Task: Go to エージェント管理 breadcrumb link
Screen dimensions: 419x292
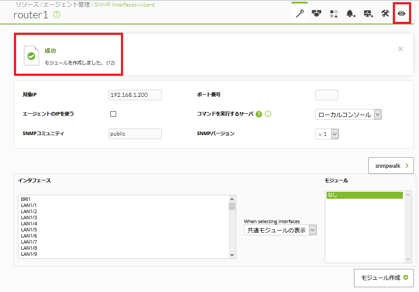Action: pyautogui.click(x=66, y=4)
